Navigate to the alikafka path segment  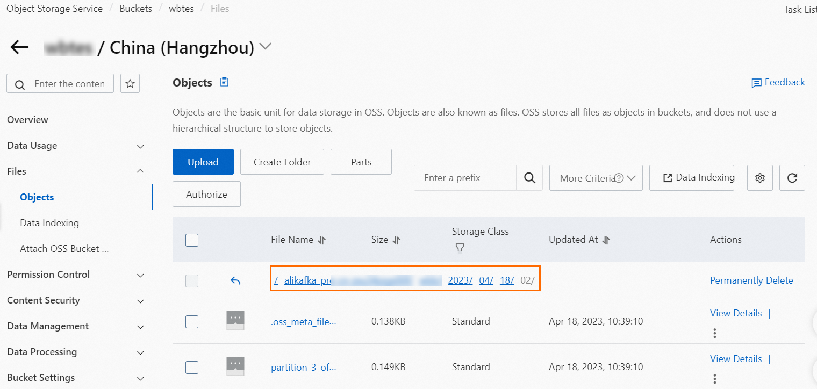coord(363,280)
